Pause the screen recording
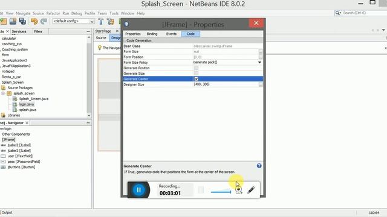Screen dimensions: 387x217 click(138, 190)
